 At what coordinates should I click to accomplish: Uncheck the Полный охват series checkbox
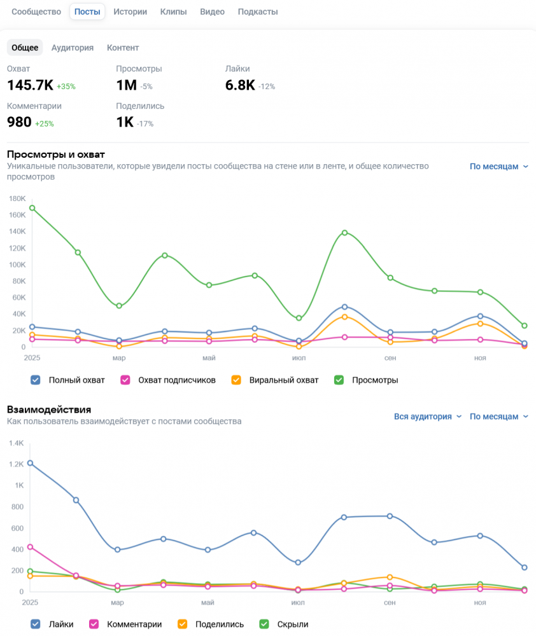[x=36, y=380]
